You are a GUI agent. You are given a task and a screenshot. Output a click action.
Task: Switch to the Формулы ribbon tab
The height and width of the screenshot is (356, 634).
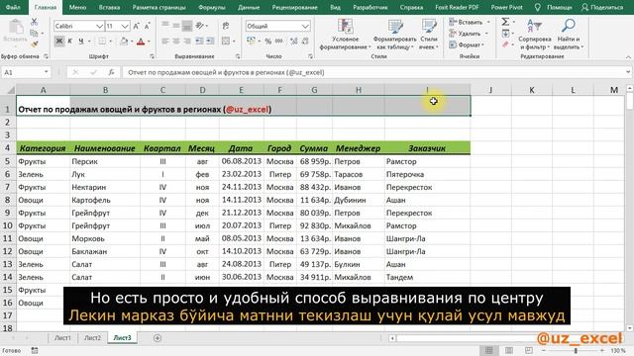click(212, 7)
